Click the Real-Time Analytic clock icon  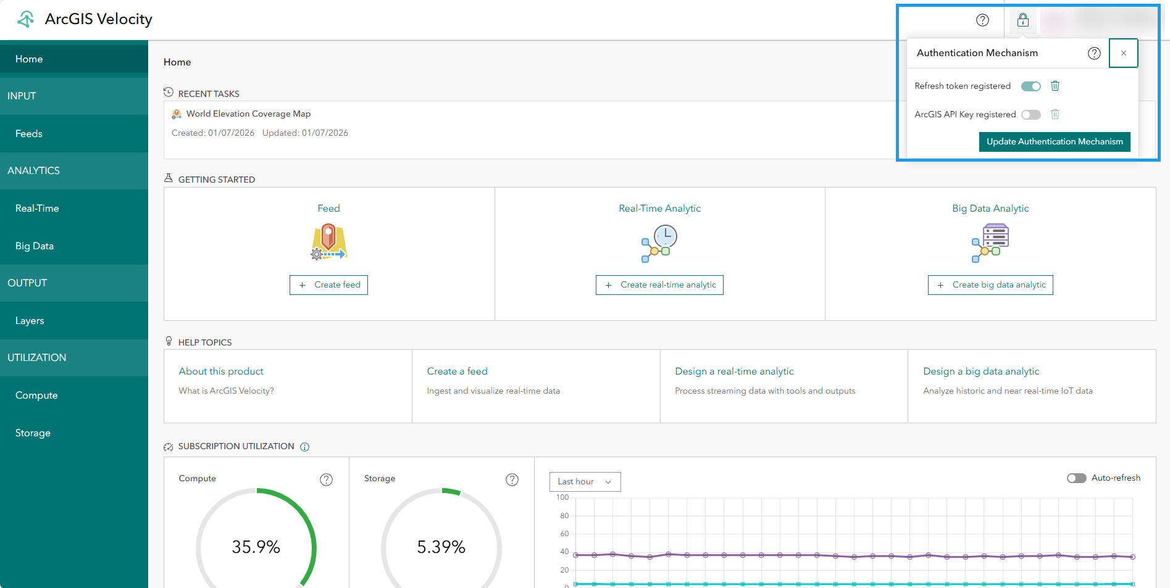click(659, 242)
